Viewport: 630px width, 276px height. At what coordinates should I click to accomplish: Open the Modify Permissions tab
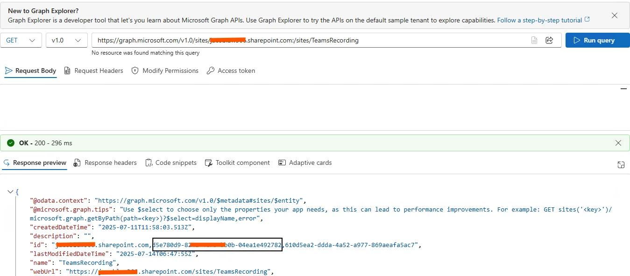pos(165,71)
